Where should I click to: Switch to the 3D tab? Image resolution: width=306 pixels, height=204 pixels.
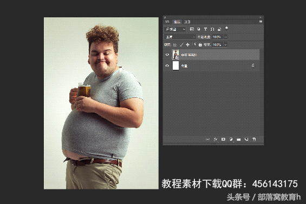tap(167, 22)
